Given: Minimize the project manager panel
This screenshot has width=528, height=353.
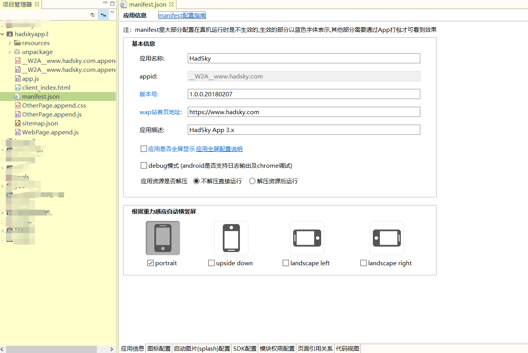Looking at the screenshot, I should [105, 3].
